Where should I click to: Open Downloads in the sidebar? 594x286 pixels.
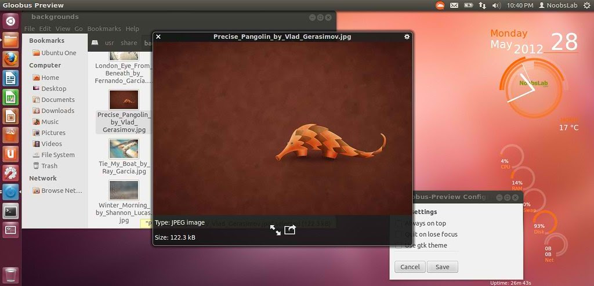click(x=53, y=110)
